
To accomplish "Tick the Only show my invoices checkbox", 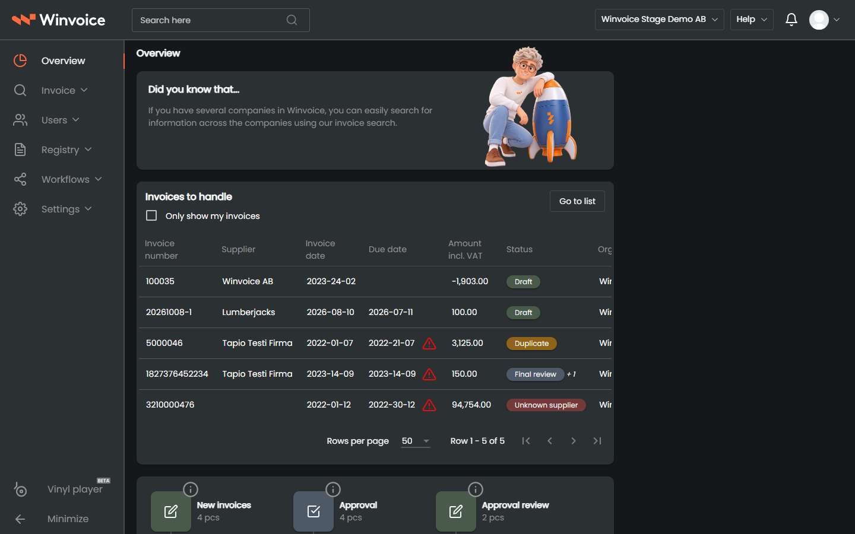I will (x=151, y=215).
